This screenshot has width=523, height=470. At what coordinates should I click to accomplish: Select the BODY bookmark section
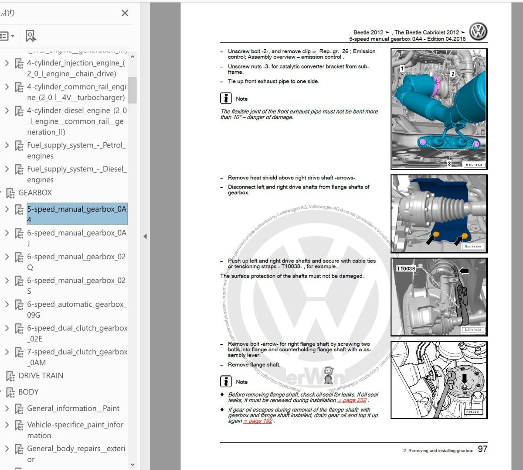[28, 392]
